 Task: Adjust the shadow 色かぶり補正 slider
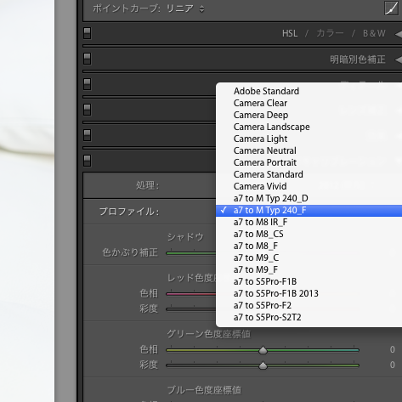[x=191, y=253]
